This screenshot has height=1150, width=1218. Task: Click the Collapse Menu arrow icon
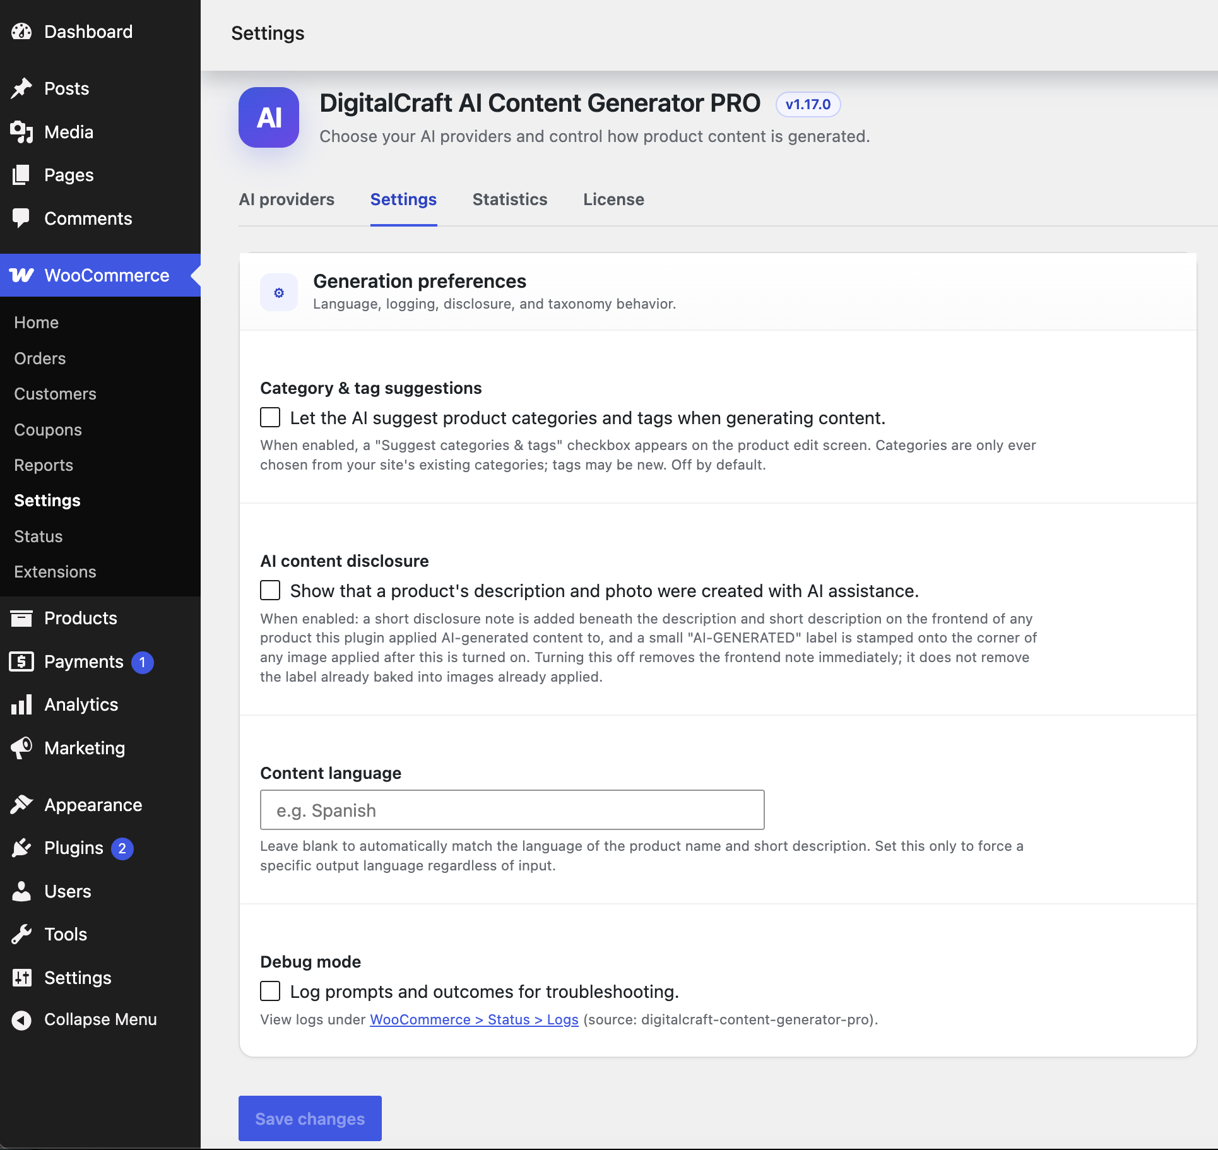[x=21, y=1020]
